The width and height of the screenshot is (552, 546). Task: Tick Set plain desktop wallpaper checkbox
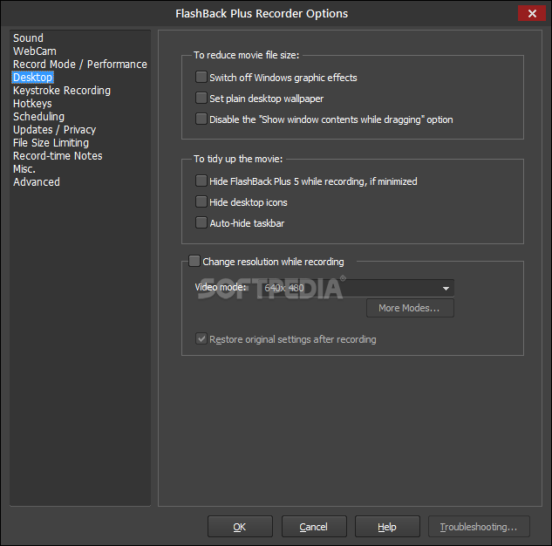point(201,98)
